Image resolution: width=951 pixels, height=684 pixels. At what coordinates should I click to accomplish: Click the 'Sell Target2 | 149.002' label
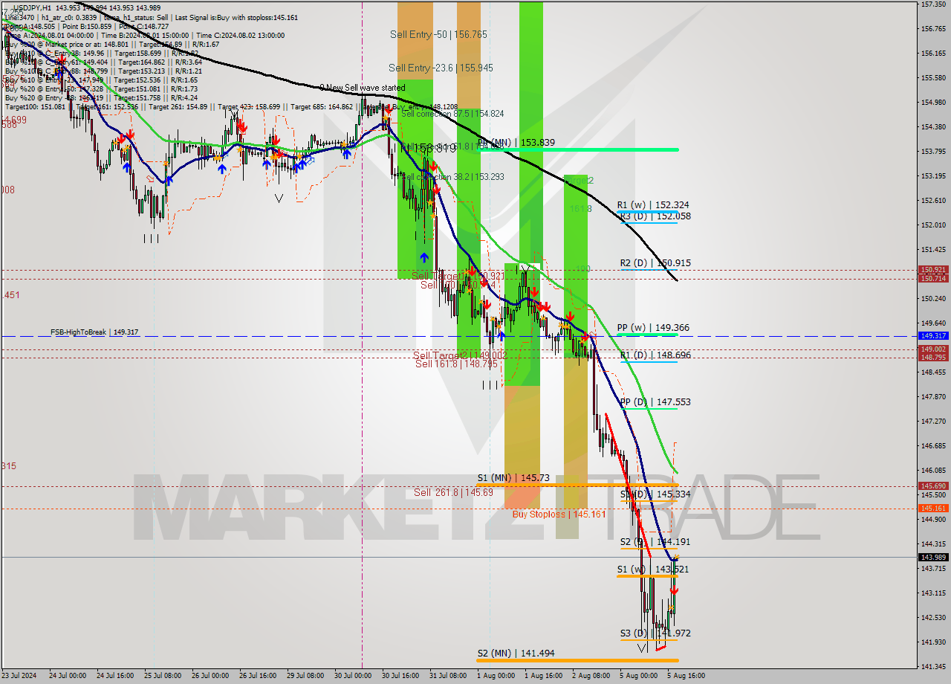click(460, 355)
